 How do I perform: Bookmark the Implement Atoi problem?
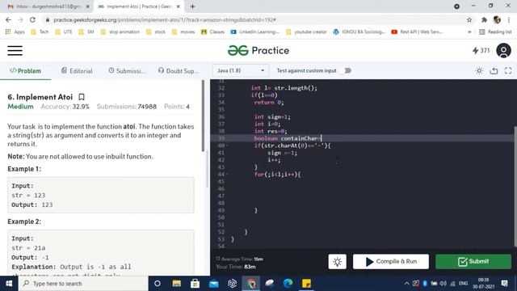click(82, 97)
